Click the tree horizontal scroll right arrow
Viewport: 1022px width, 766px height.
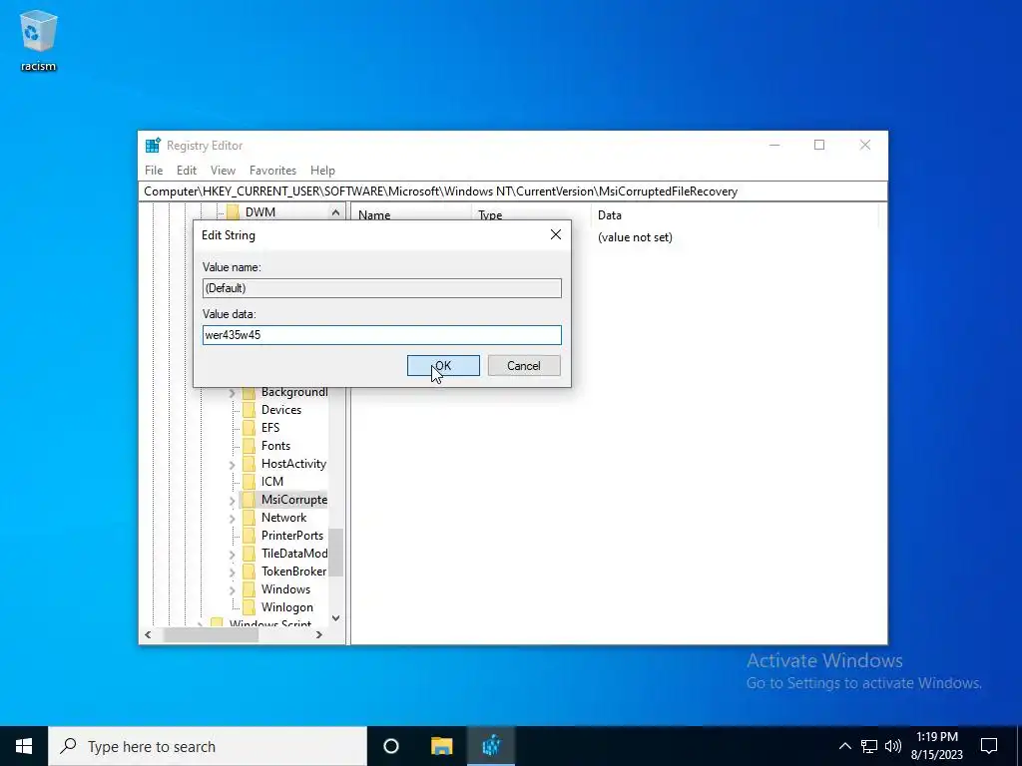(319, 634)
